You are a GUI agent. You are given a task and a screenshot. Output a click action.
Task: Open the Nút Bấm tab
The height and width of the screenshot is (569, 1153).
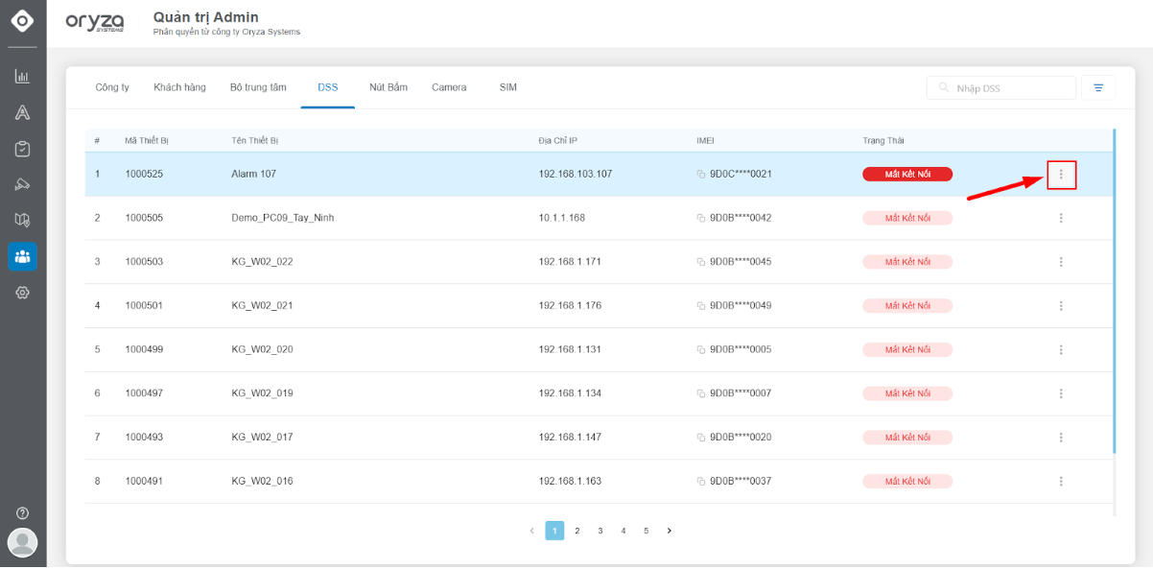click(x=388, y=87)
